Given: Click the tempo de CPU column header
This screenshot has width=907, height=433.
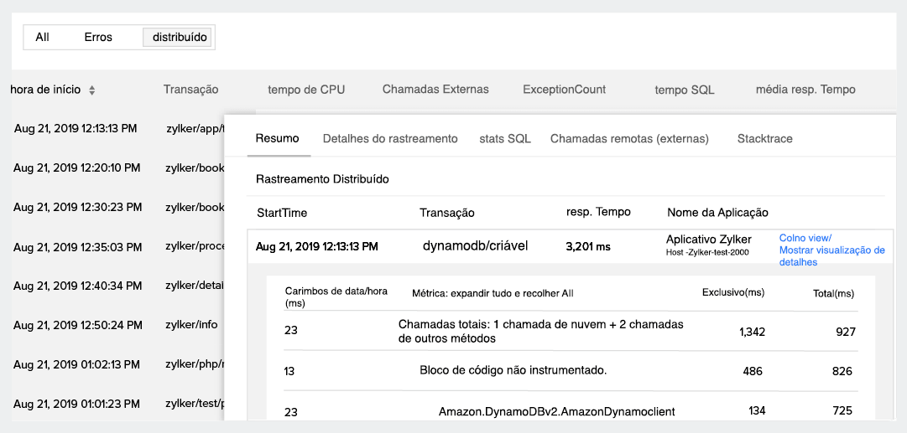Looking at the screenshot, I should point(306,90).
